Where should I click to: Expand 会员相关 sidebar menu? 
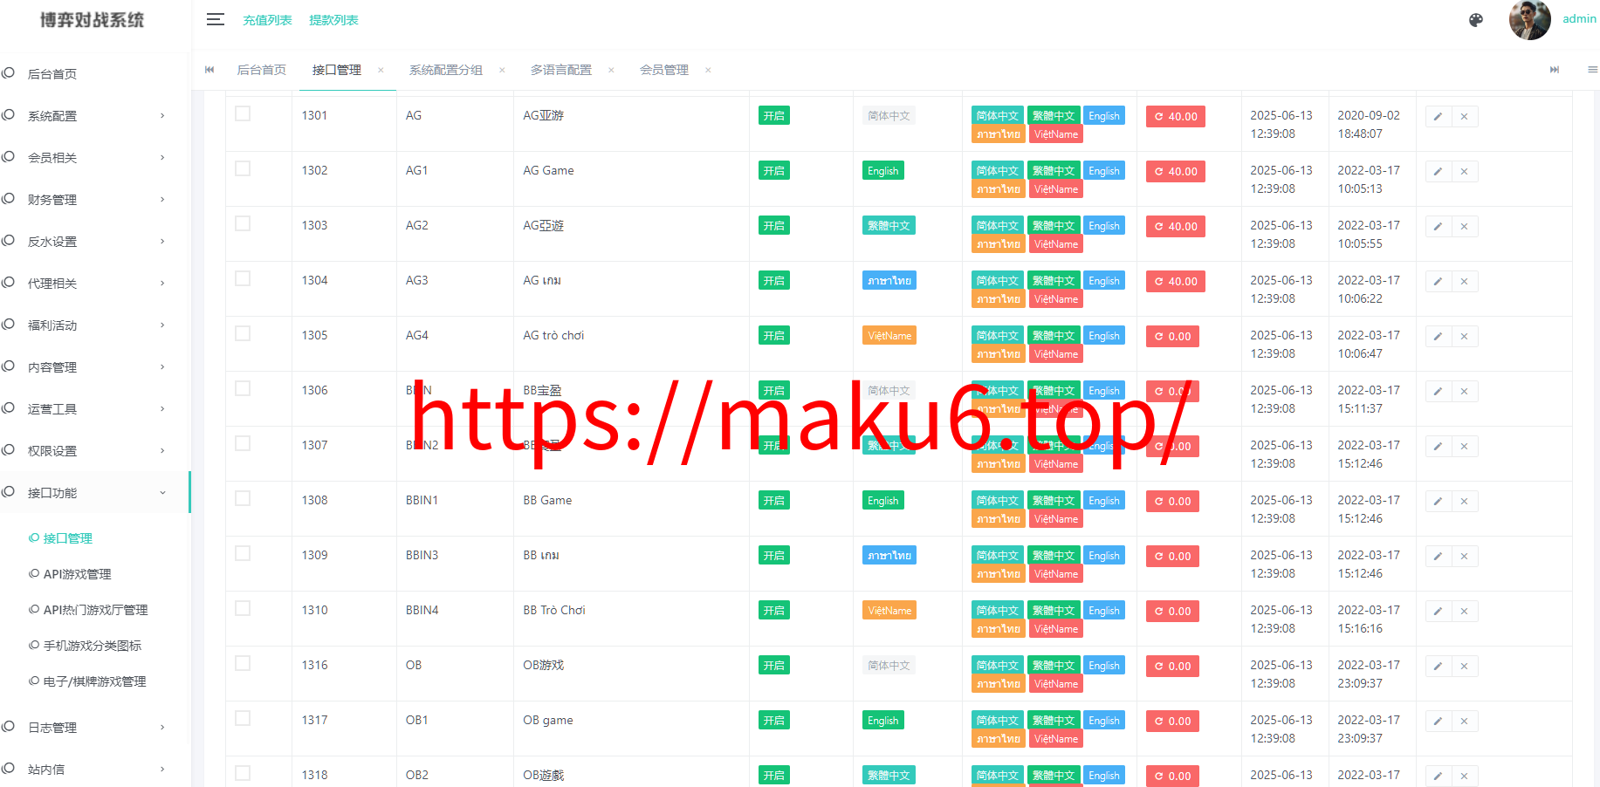click(x=94, y=158)
